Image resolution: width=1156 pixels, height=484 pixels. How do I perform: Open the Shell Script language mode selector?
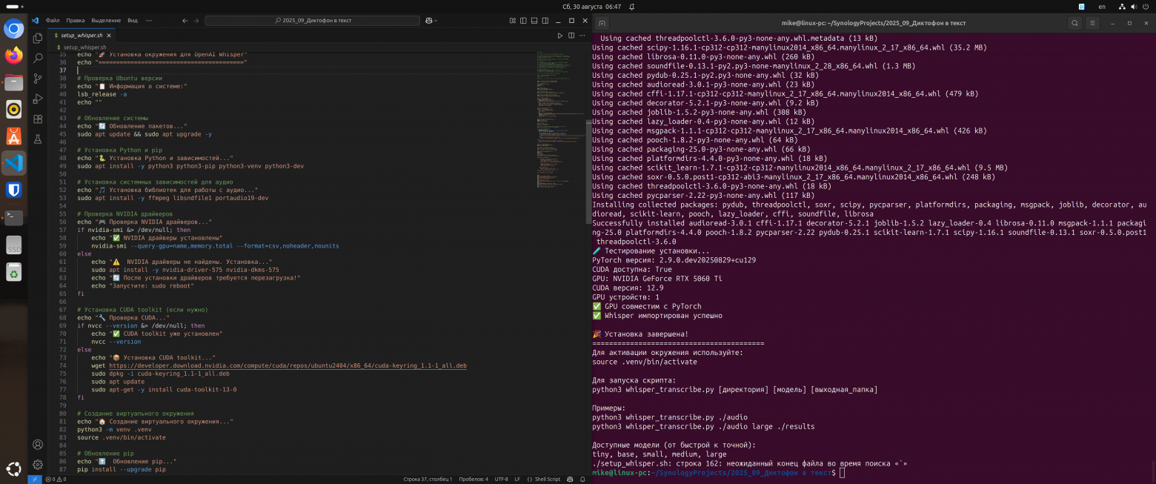click(x=548, y=479)
